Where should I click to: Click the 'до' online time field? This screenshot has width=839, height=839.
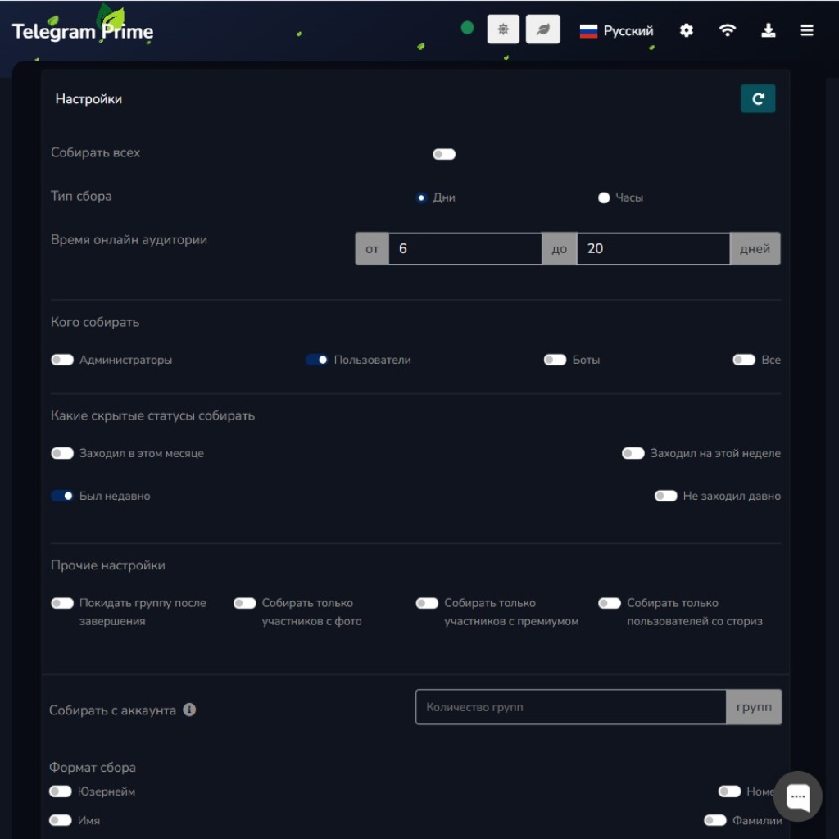(653, 249)
